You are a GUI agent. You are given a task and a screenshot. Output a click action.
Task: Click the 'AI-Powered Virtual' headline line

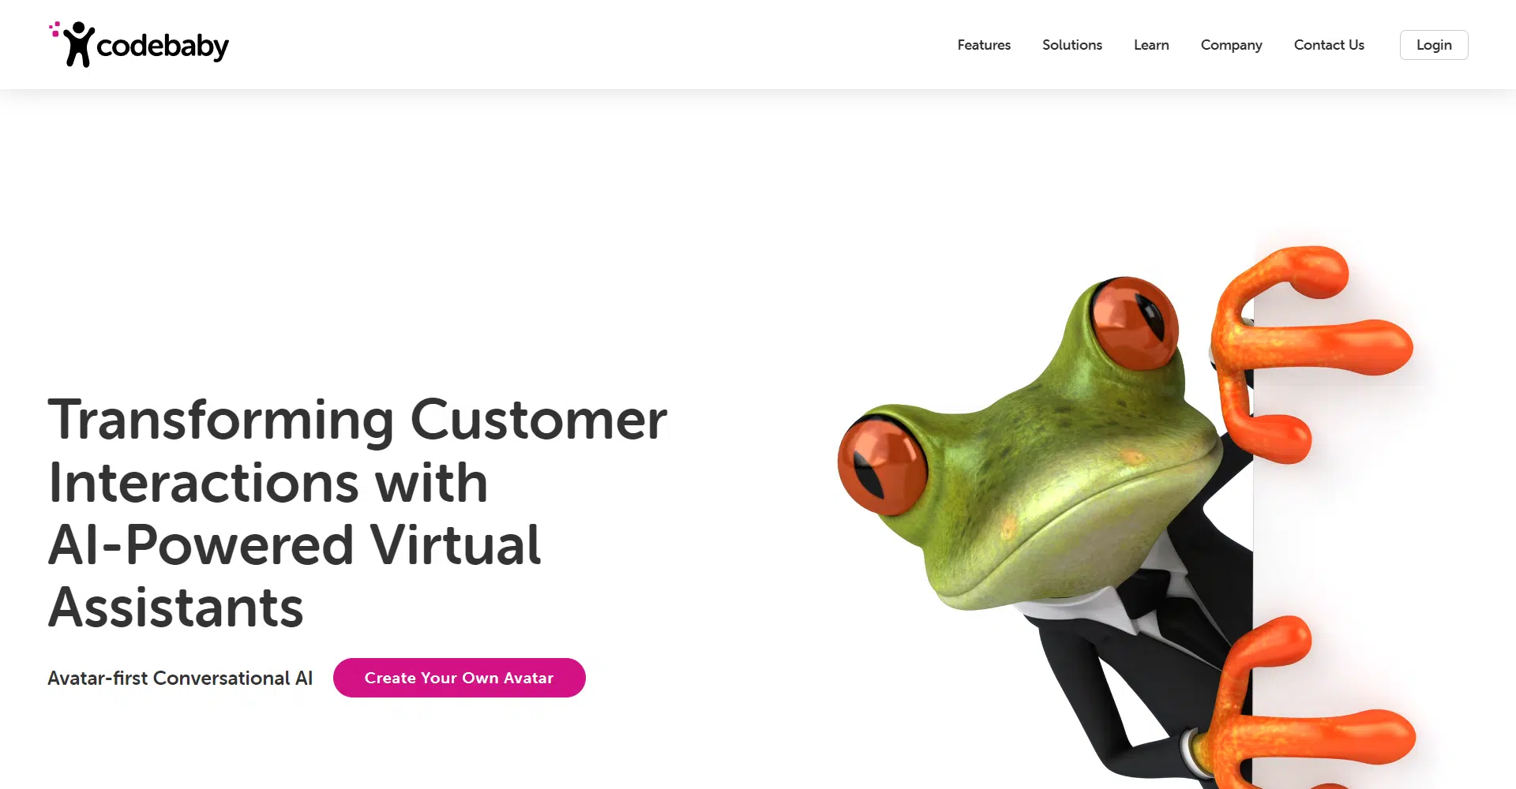[x=295, y=544]
